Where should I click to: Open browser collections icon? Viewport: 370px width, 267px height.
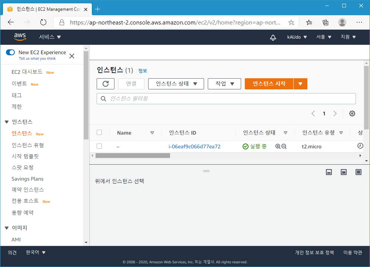point(326,23)
